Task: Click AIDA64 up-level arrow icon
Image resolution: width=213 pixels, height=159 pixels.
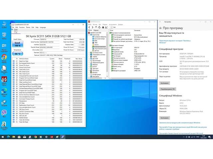Action: pyautogui.click(x=96, y=27)
